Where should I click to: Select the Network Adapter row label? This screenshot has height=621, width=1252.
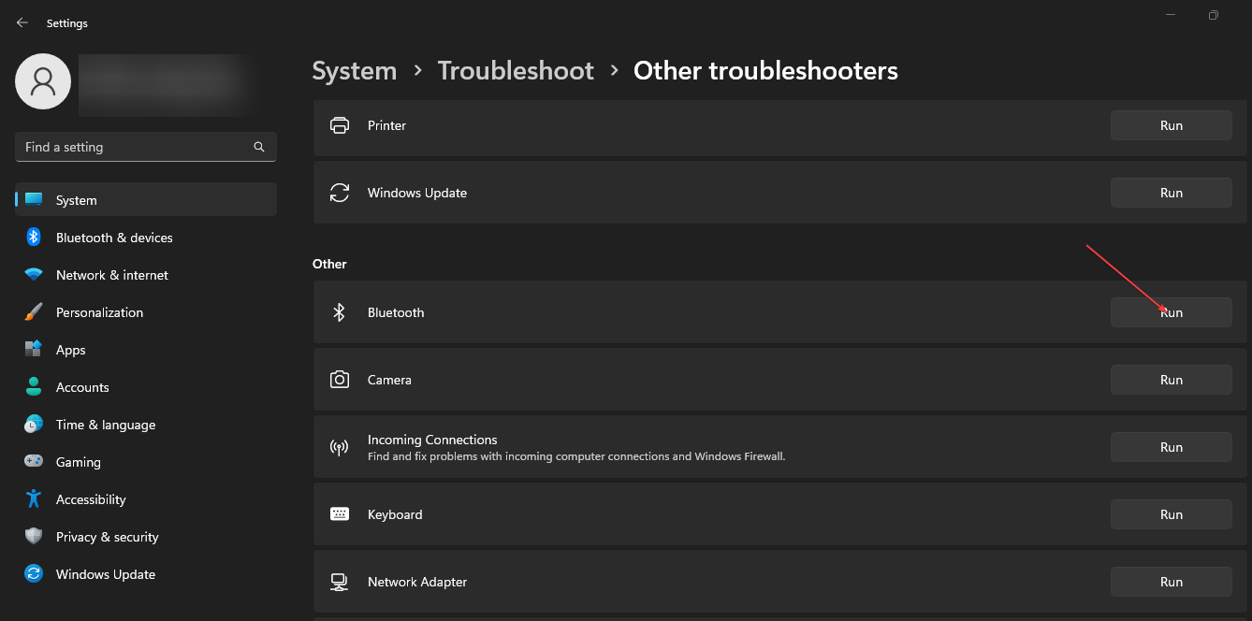(417, 582)
